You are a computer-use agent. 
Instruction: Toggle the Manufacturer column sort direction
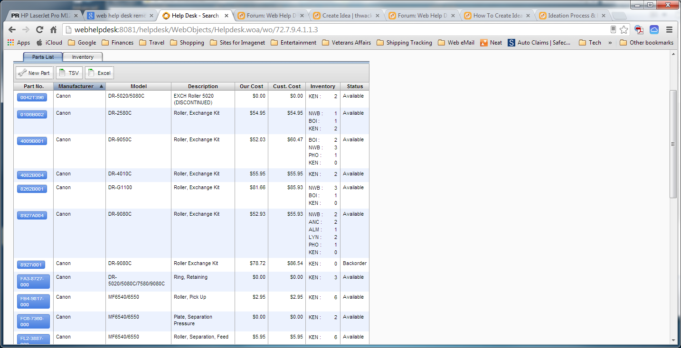click(x=76, y=86)
